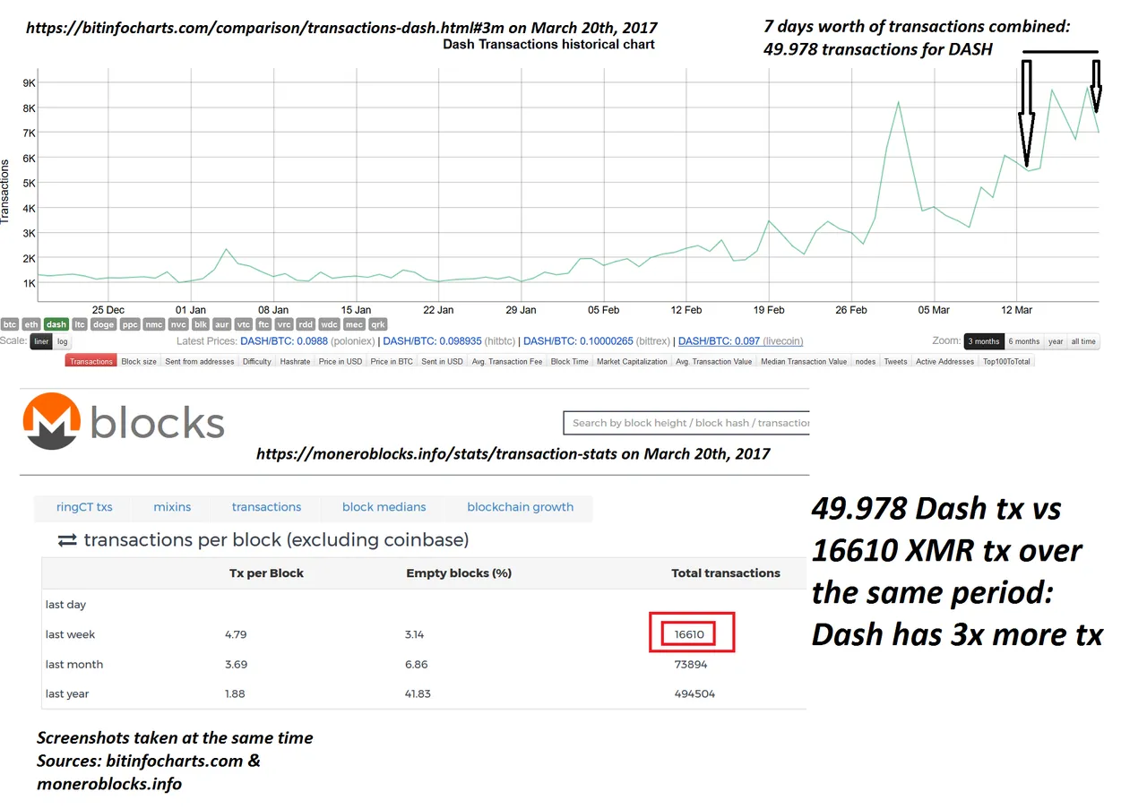Click the Empty blocks (%) column header
The width and height of the screenshot is (1147, 809).
459,572
